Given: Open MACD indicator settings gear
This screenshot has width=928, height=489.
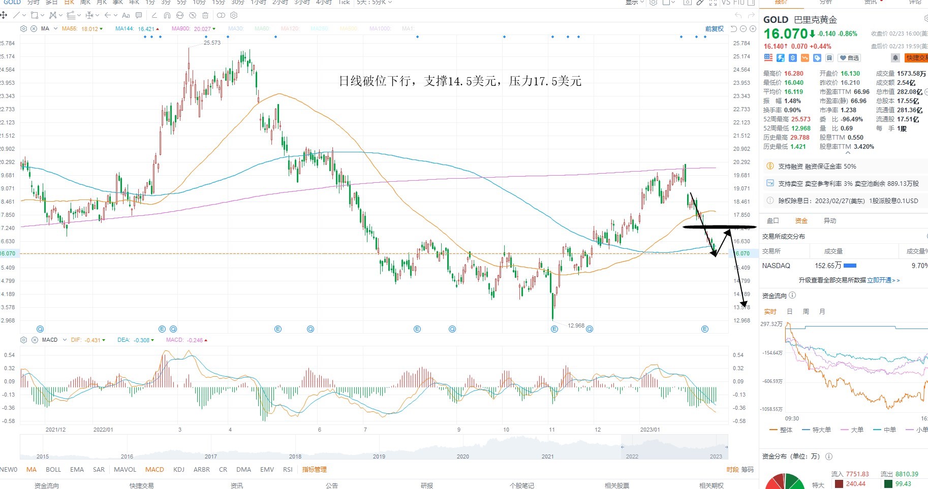Looking at the screenshot, I should [23, 340].
